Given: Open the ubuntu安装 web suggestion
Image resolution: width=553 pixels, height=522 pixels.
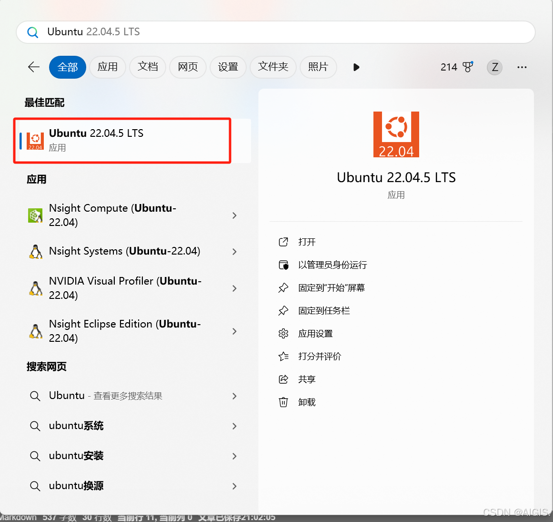Looking at the screenshot, I should click(x=132, y=456).
